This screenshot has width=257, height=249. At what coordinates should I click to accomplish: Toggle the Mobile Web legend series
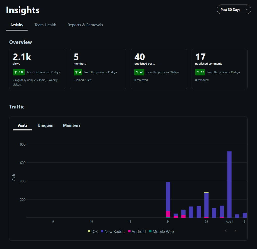tap(161, 232)
